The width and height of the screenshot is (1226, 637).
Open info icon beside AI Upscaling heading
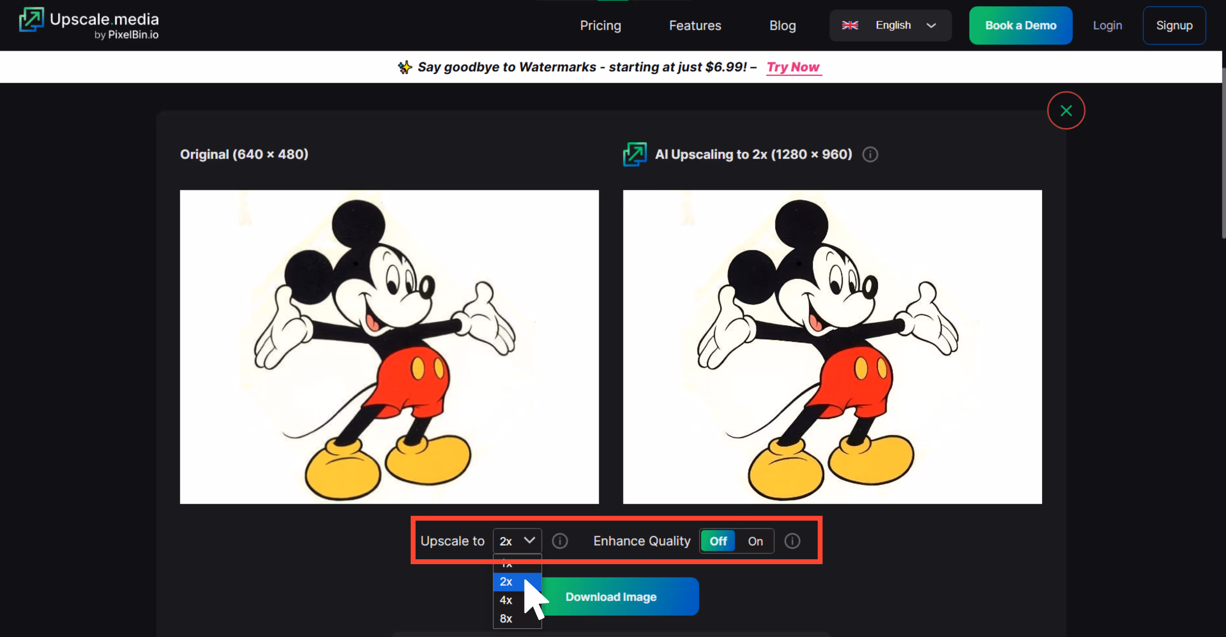pos(870,155)
